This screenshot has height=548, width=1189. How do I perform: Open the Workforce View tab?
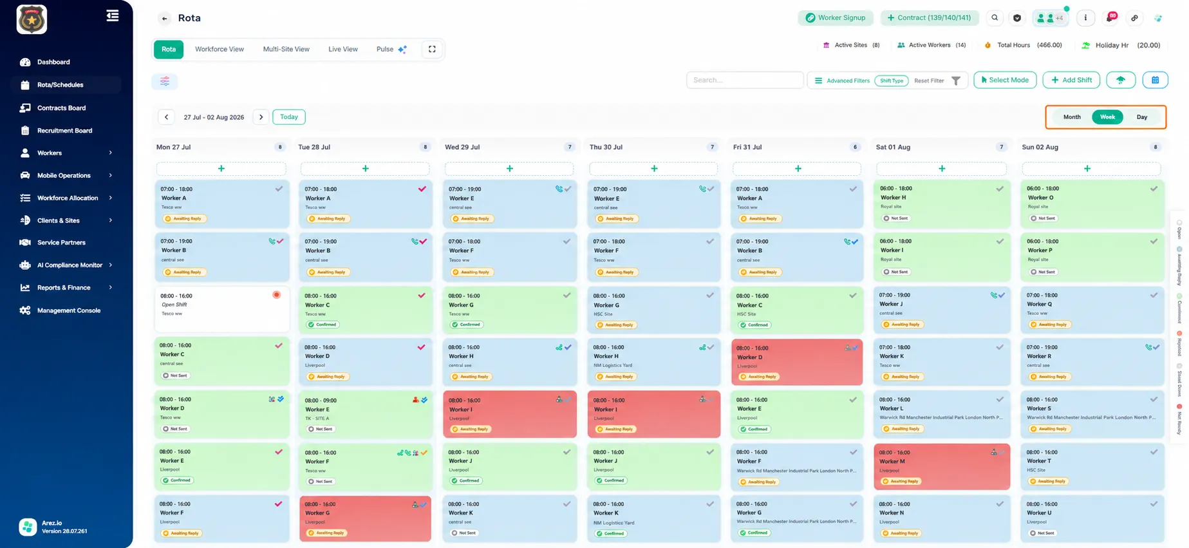coord(220,49)
